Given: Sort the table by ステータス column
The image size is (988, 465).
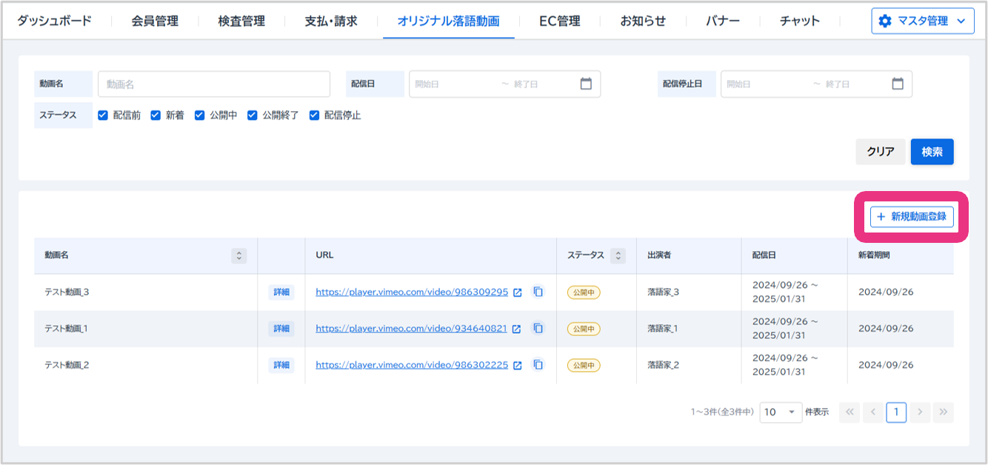Looking at the screenshot, I should (x=618, y=255).
